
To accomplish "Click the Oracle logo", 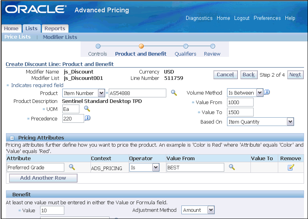I will [x=36, y=9].
